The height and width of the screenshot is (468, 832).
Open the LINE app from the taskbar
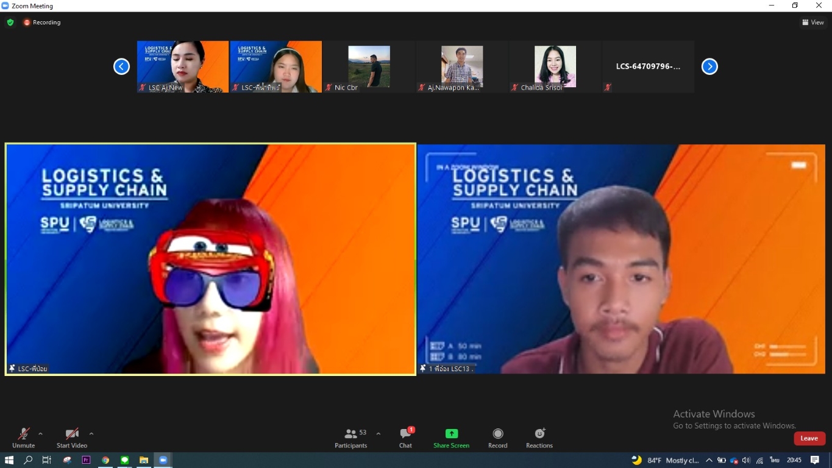(x=124, y=460)
